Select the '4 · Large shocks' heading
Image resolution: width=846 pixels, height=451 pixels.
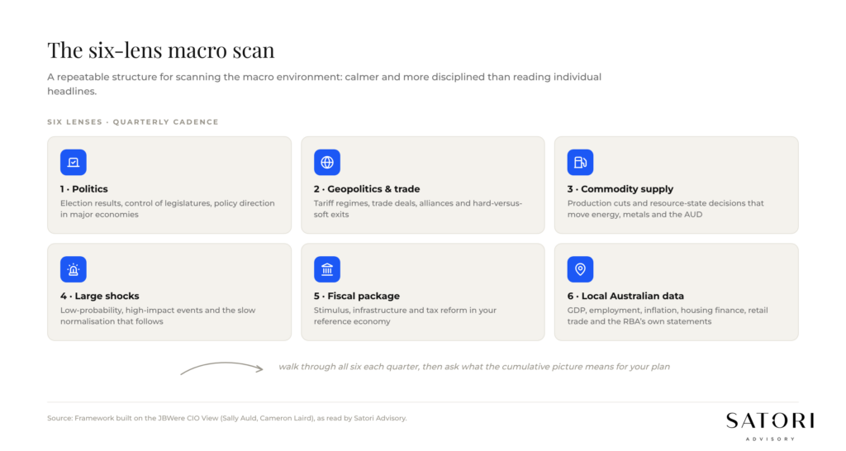click(100, 296)
